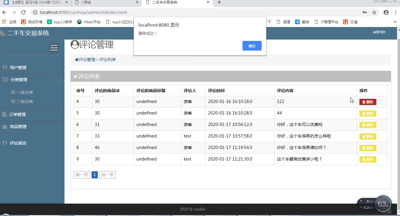
Task: Click the 评论时间 column header
Action: [x=216, y=91]
